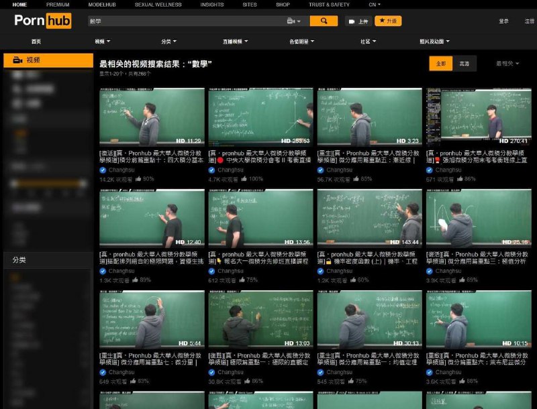This screenshot has width=537, height=409.
Task: Click the thumbs-up icon next to the 83% rating
Action: click(133, 381)
